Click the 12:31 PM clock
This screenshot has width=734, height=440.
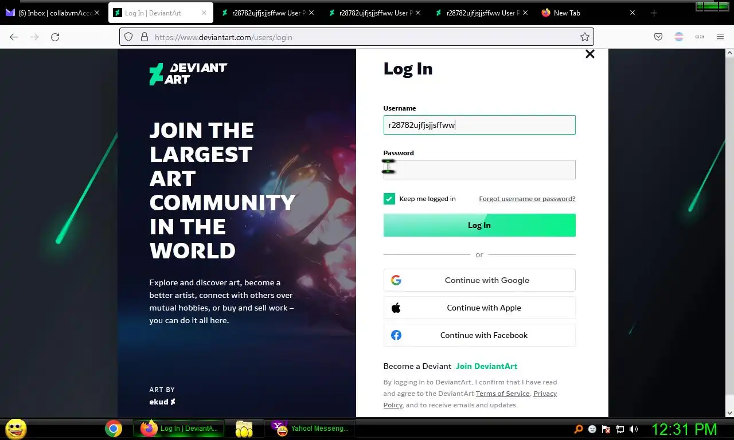(684, 429)
